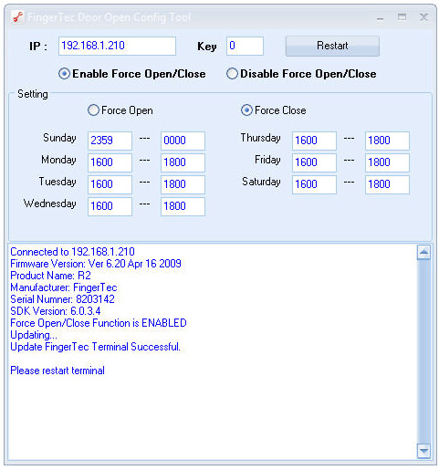Focus the Key input field
The width and height of the screenshot is (439, 470).
coord(245,47)
